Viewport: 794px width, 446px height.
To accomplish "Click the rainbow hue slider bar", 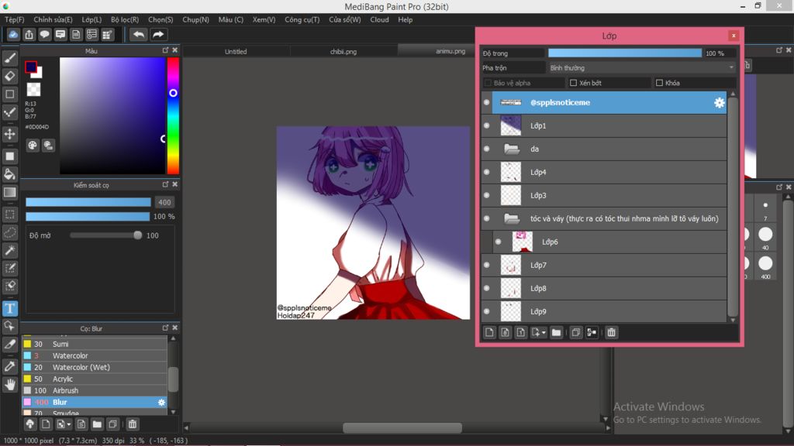I will (x=173, y=116).
